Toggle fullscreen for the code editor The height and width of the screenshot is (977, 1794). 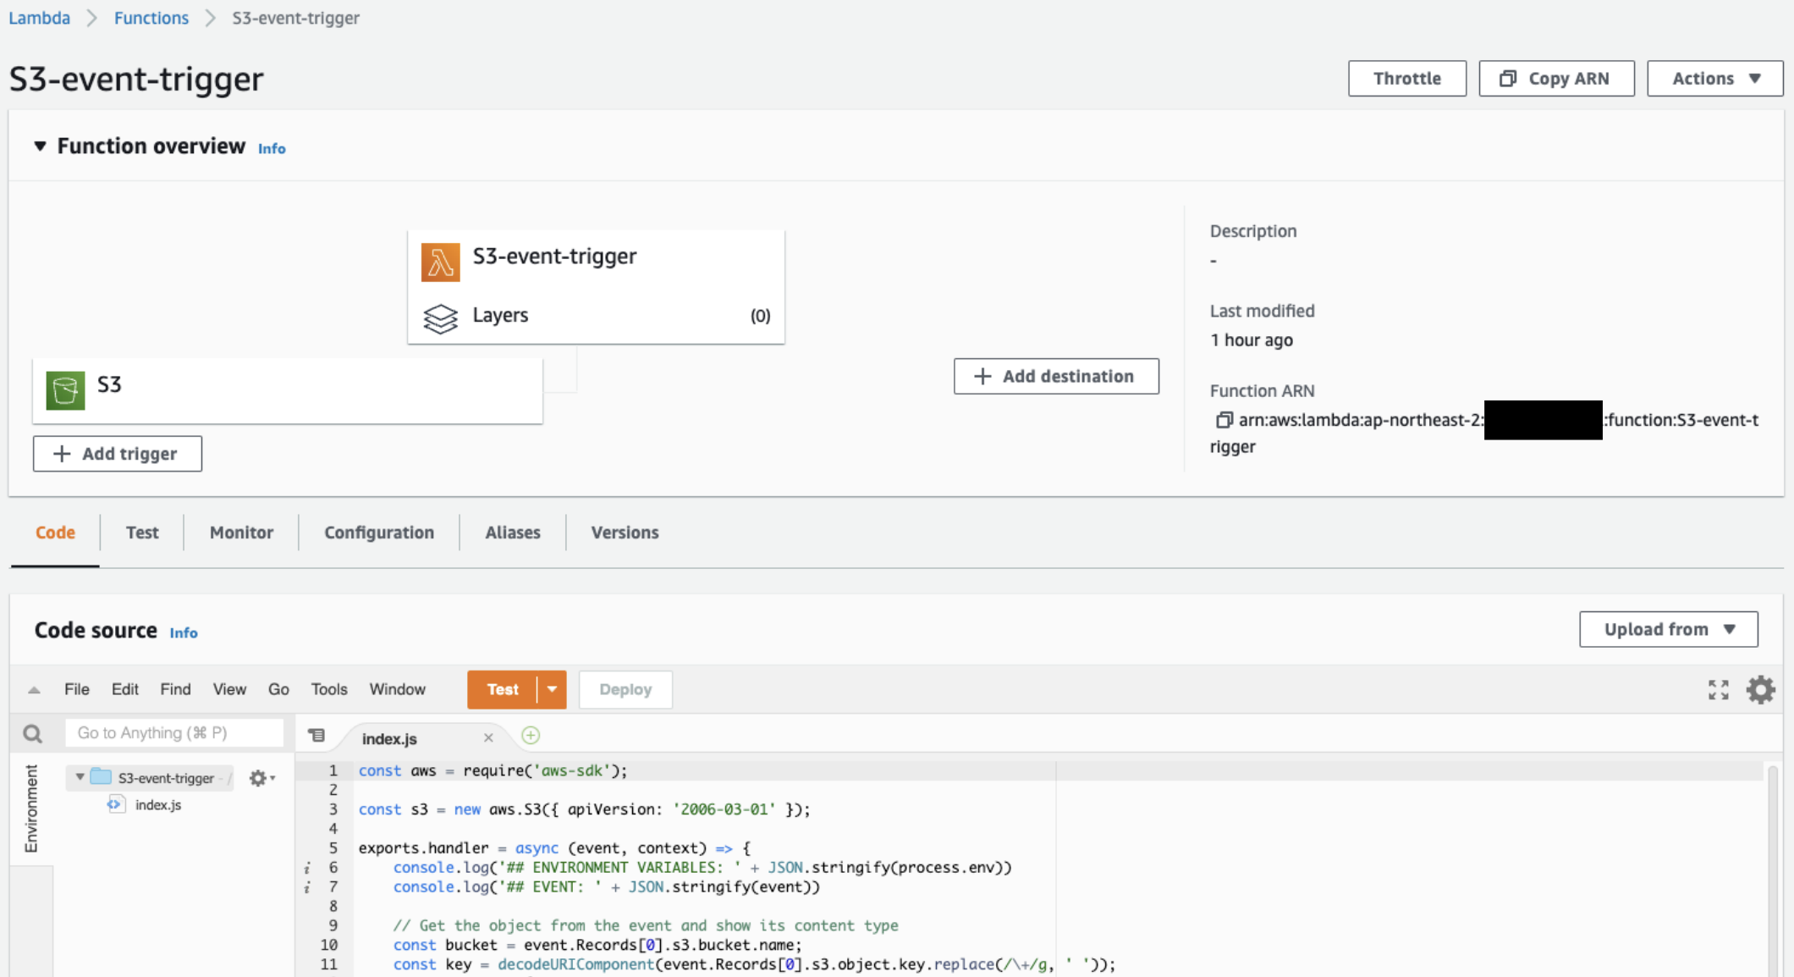[x=1719, y=689]
